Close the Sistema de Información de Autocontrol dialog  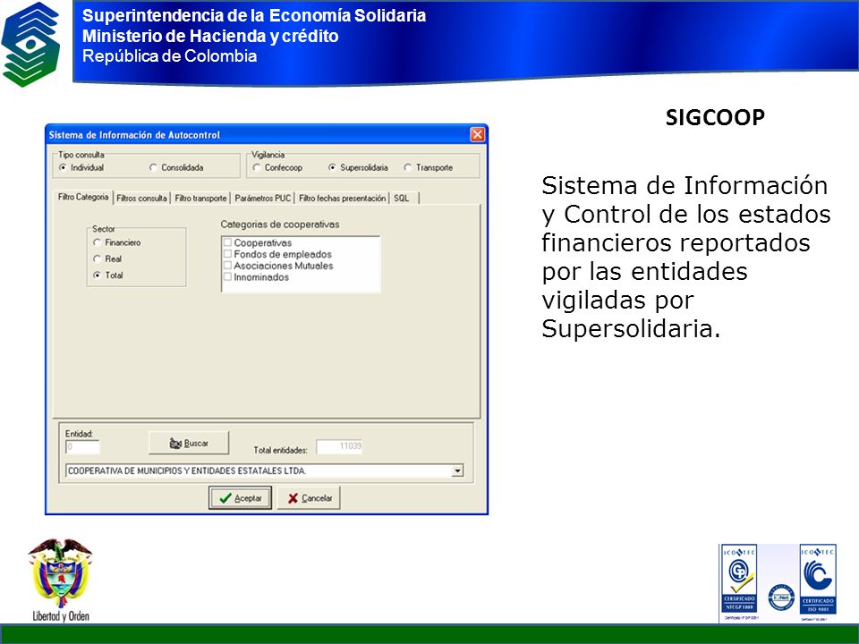click(x=478, y=135)
